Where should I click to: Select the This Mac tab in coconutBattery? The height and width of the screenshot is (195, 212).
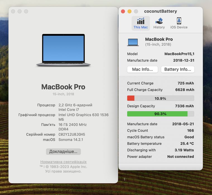click(141, 23)
